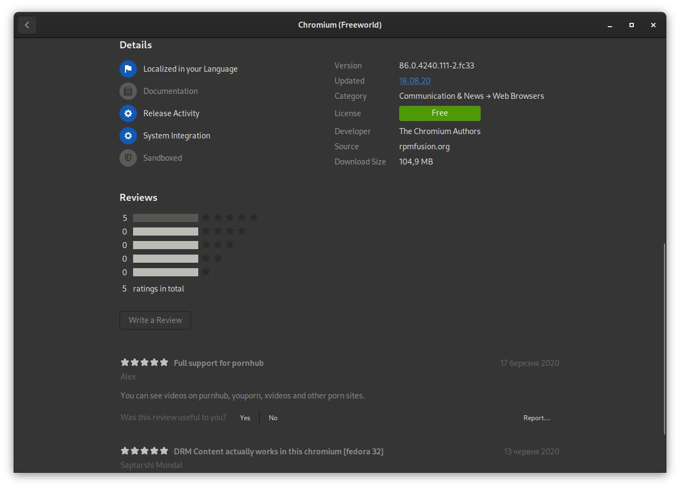Go back using the header arrow button
Viewport: 680px width, 488px height.
tap(27, 25)
